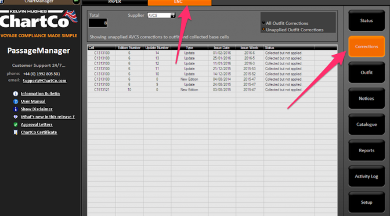Click the Information Bulletin info icon

(16, 94)
